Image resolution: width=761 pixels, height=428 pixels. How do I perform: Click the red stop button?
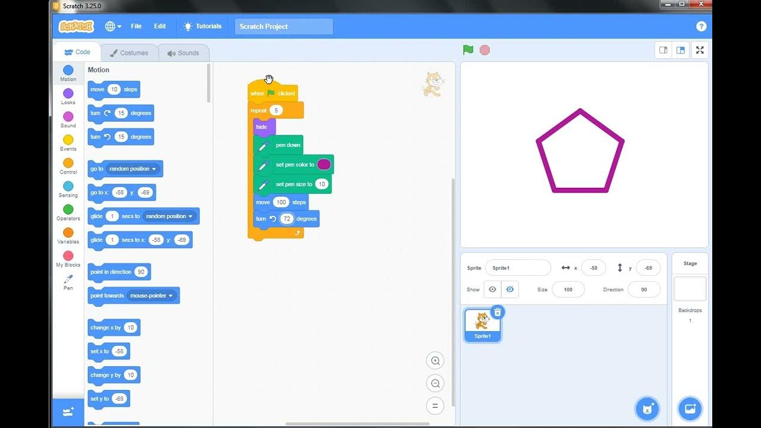click(x=485, y=50)
